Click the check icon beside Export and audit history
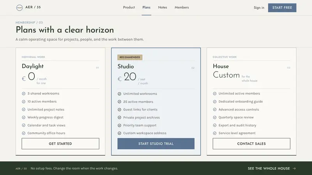 tap(215, 125)
